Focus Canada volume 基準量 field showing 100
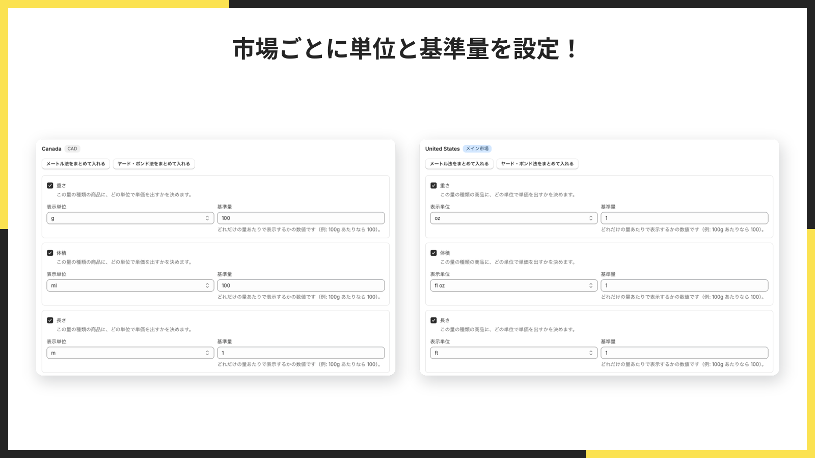Image resolution: width=815 pixels, height=458 pixels. tap(301, 285)
